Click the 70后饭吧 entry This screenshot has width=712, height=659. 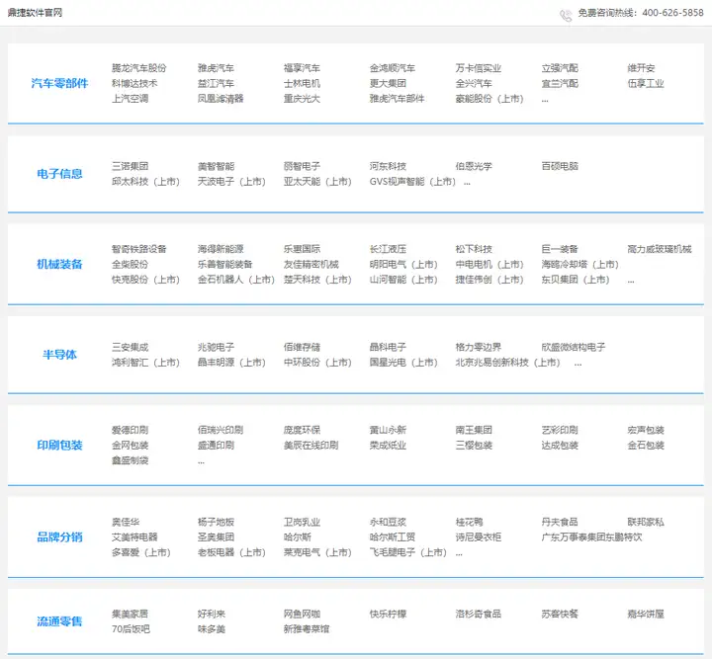coord(131,629)
